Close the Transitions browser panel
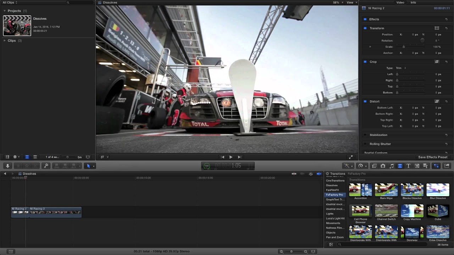This screenshot has width=454, height=255. 327,174
